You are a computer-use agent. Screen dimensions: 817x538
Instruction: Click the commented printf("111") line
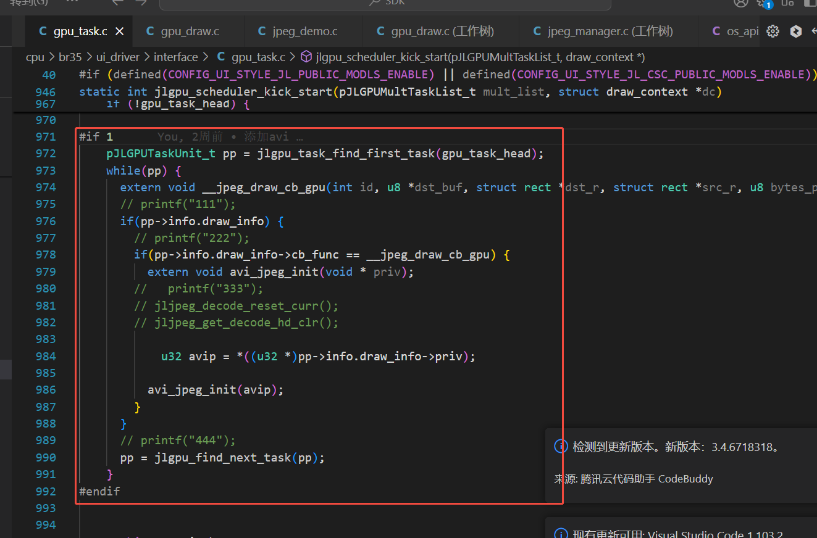point(178,204)
